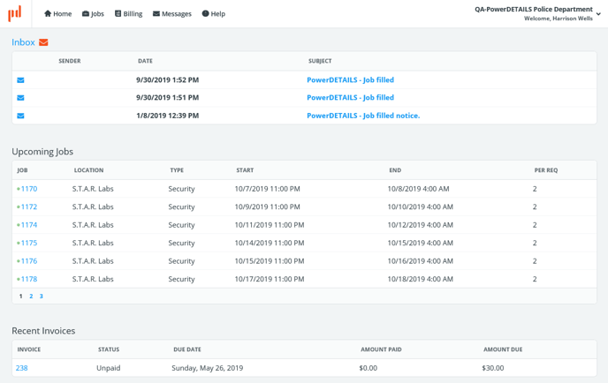Expand the Police Department account dropdown arrow
608x383 pixels.
[x=598, y=14]
